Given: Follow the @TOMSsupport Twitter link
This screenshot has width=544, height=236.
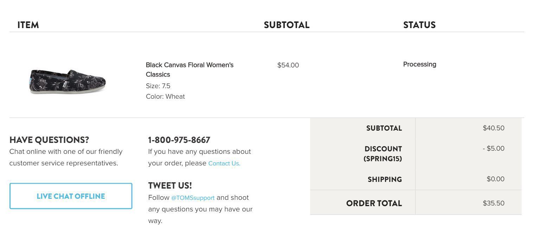Looking at the screenshot, I should click(193, 198).
